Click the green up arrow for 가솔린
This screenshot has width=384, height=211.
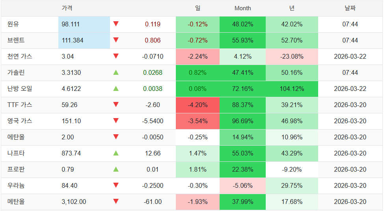(116, 72)
